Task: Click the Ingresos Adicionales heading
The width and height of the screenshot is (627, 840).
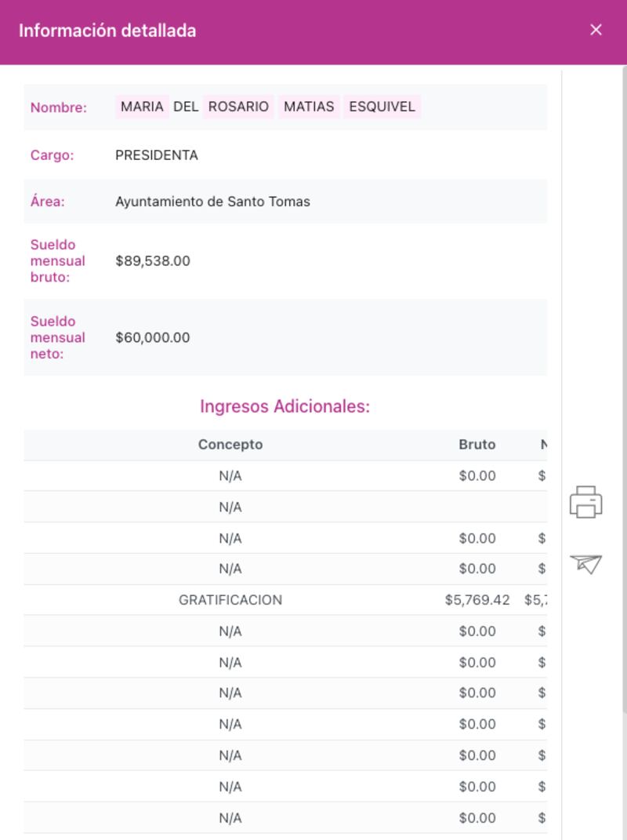Action: [x=285, y=406]
